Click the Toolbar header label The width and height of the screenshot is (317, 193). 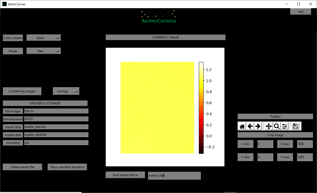tap(275, 116)
